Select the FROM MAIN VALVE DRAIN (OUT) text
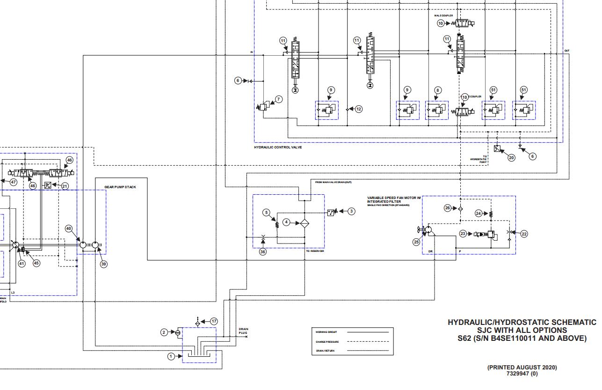This screenshot has height=390, width=602. (333, 182)
